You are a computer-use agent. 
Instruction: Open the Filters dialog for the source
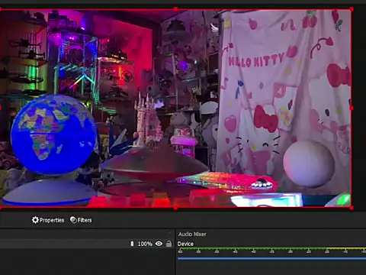pyautogui.click(x=81, y=220)
